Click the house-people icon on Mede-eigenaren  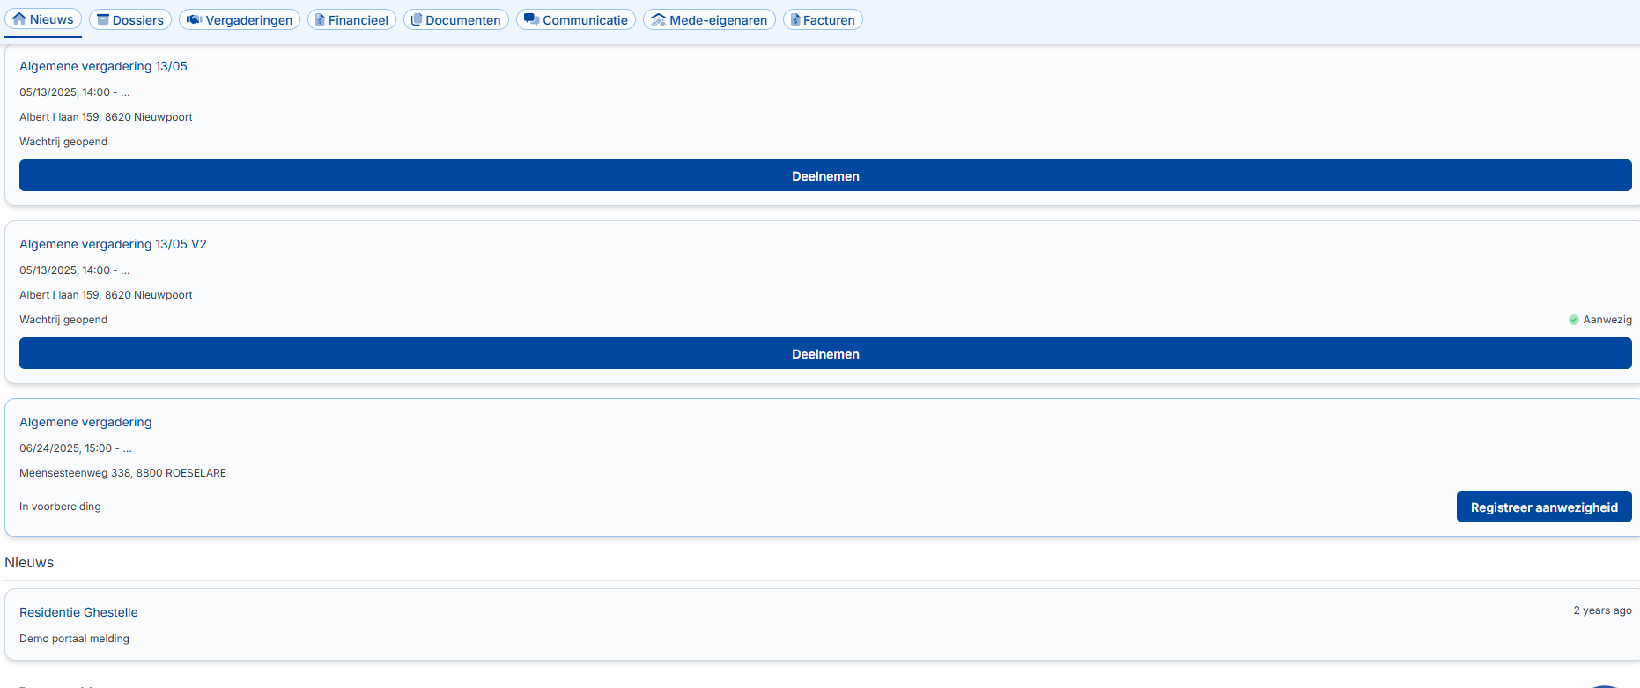coord(658,19)
